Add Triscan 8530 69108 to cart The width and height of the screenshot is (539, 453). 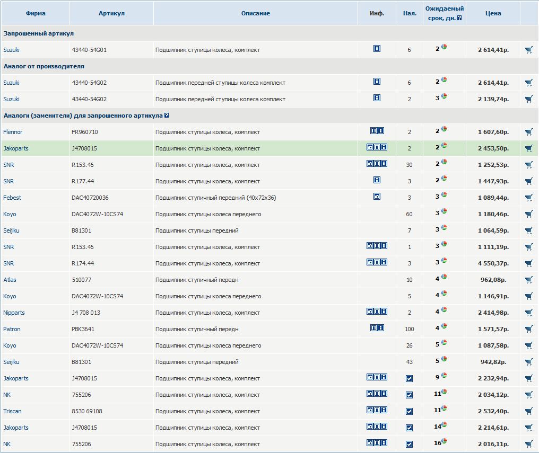(x=529, y=411)
